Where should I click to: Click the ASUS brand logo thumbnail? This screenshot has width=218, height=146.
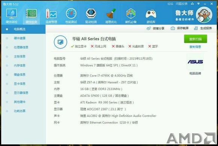point(195,62)
